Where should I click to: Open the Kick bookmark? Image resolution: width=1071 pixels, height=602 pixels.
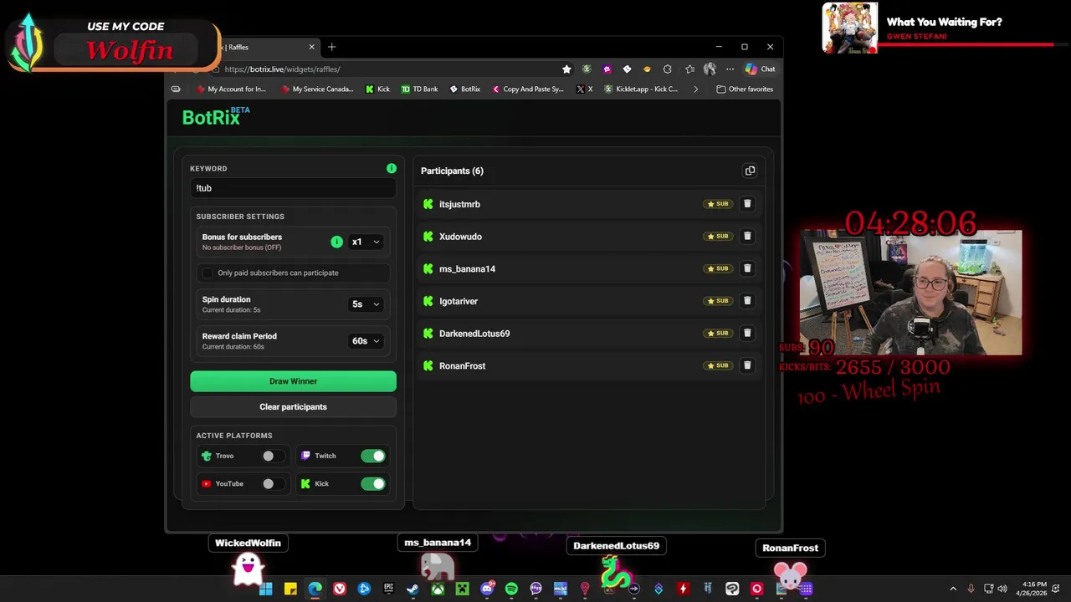[x=377, y=89]
